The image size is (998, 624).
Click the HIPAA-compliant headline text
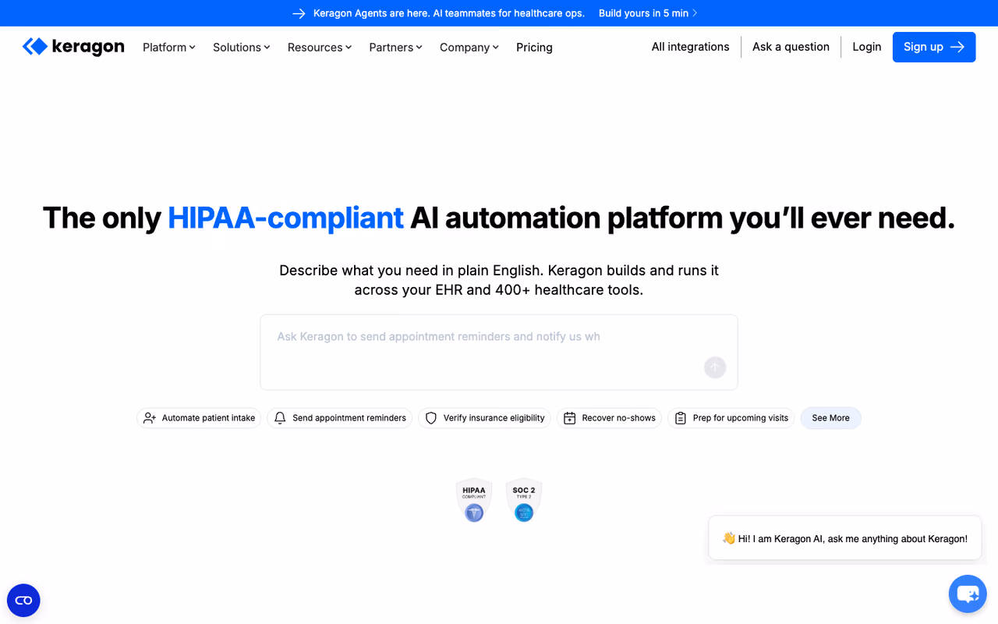click(285, 218)
